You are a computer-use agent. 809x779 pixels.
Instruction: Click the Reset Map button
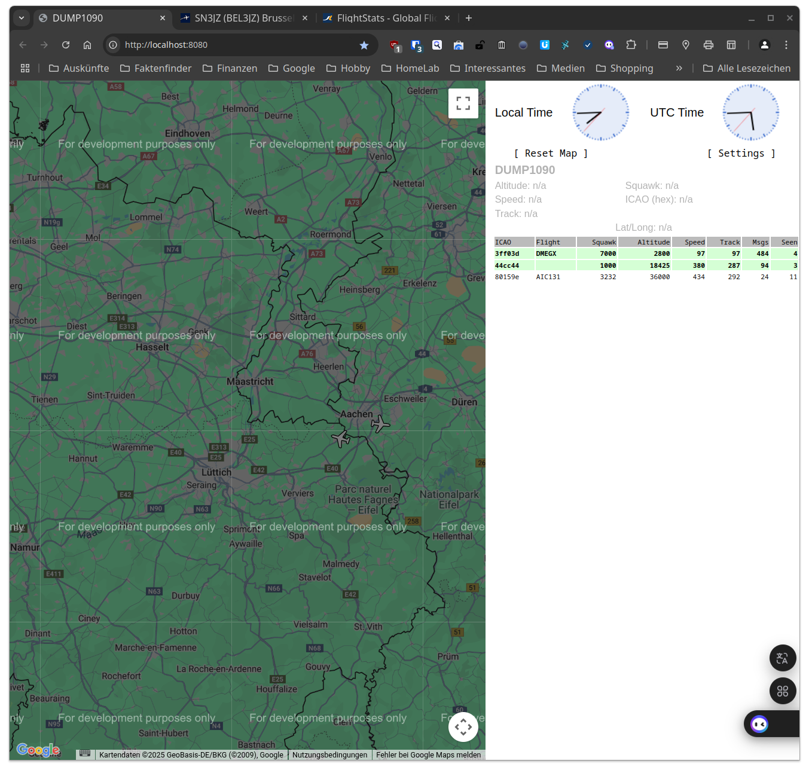[551, 154]
